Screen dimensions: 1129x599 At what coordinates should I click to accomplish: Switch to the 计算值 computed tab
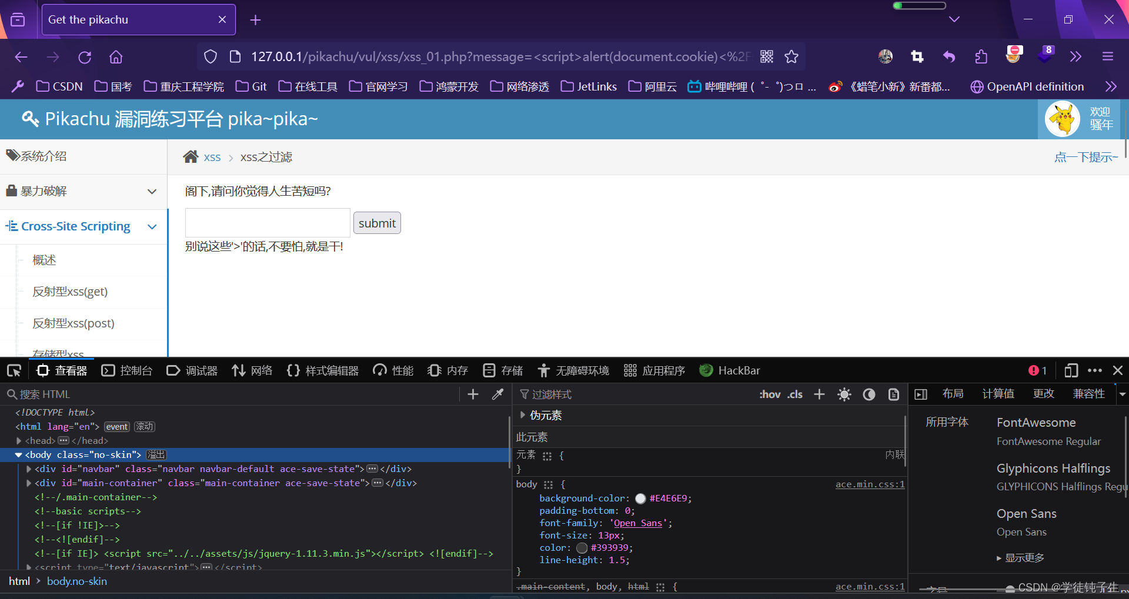(998, 394)
